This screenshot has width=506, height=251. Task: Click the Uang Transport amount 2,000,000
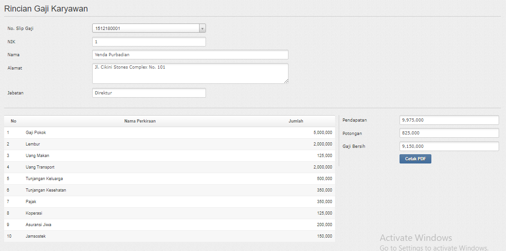click(323, 167)
